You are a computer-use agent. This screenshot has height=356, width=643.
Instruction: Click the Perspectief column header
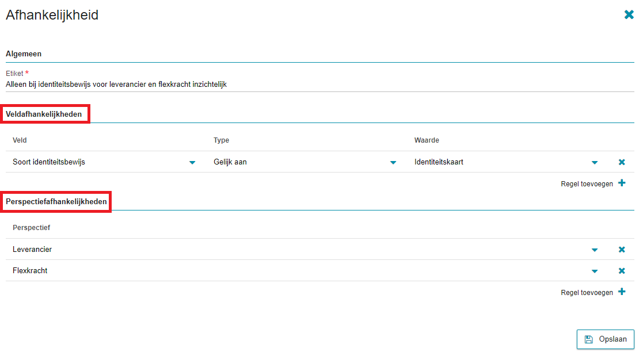pos(31,228)
